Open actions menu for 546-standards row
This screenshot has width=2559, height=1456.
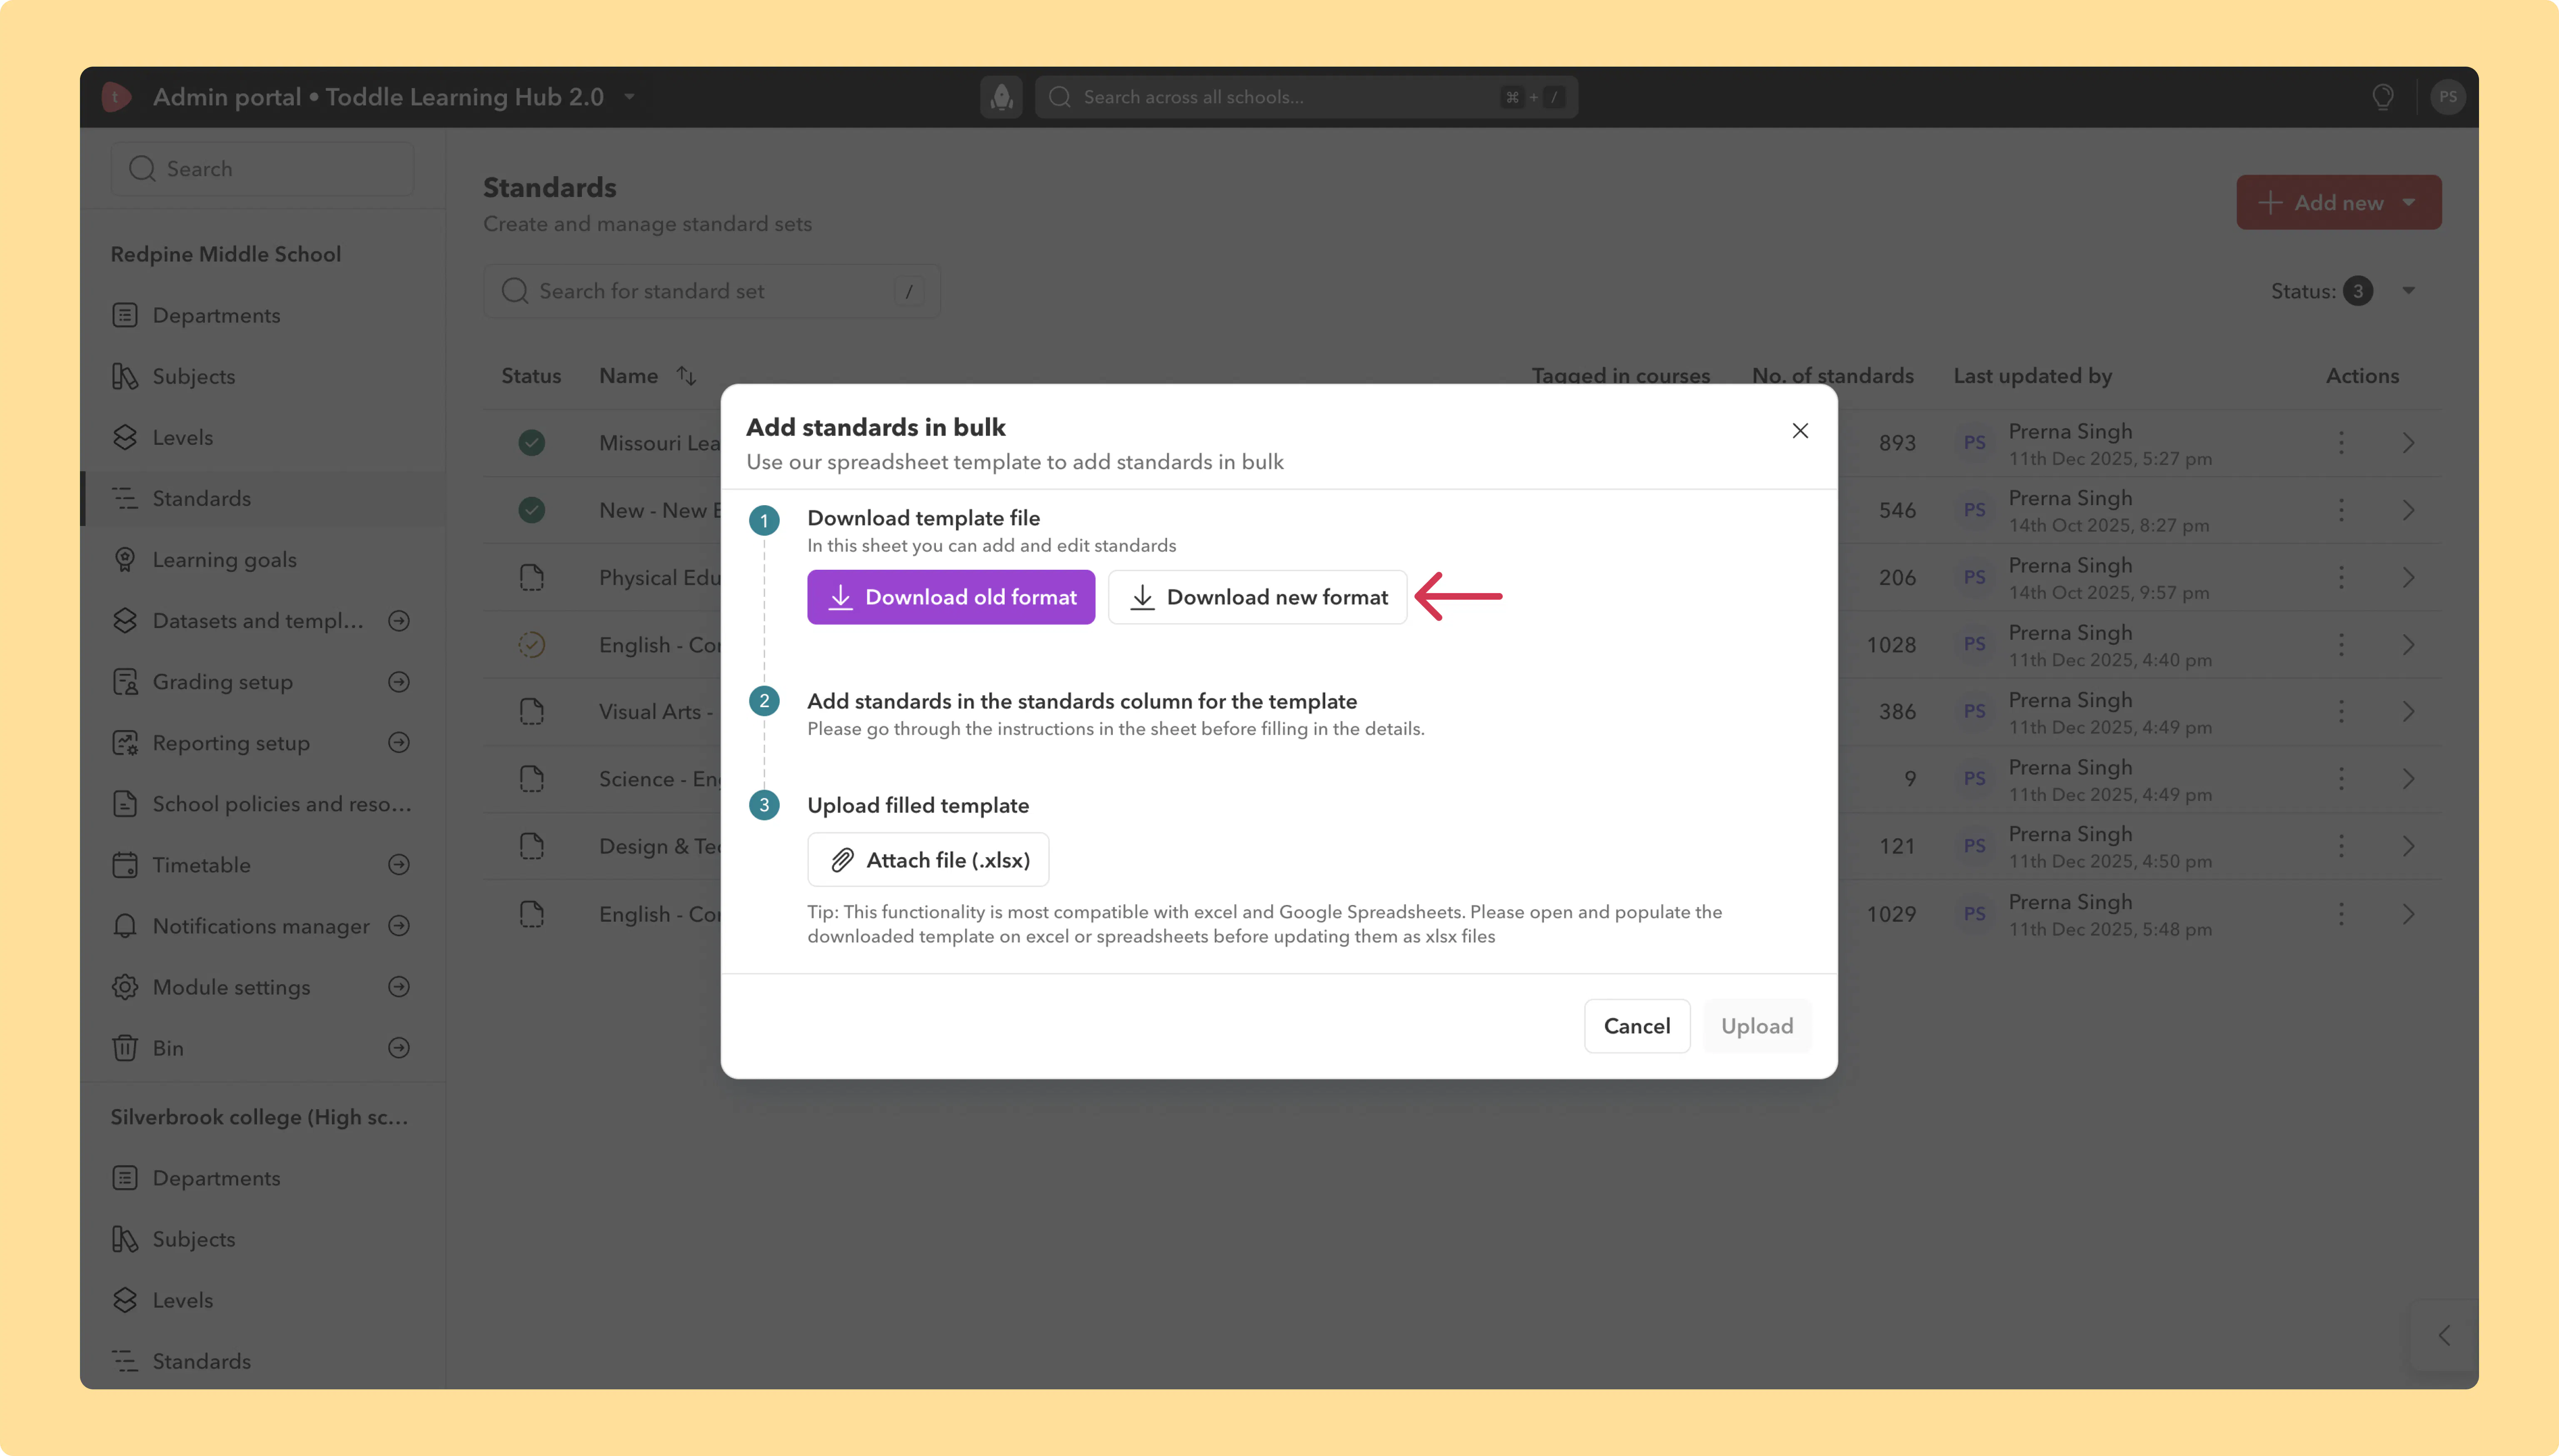point(2341,510)
